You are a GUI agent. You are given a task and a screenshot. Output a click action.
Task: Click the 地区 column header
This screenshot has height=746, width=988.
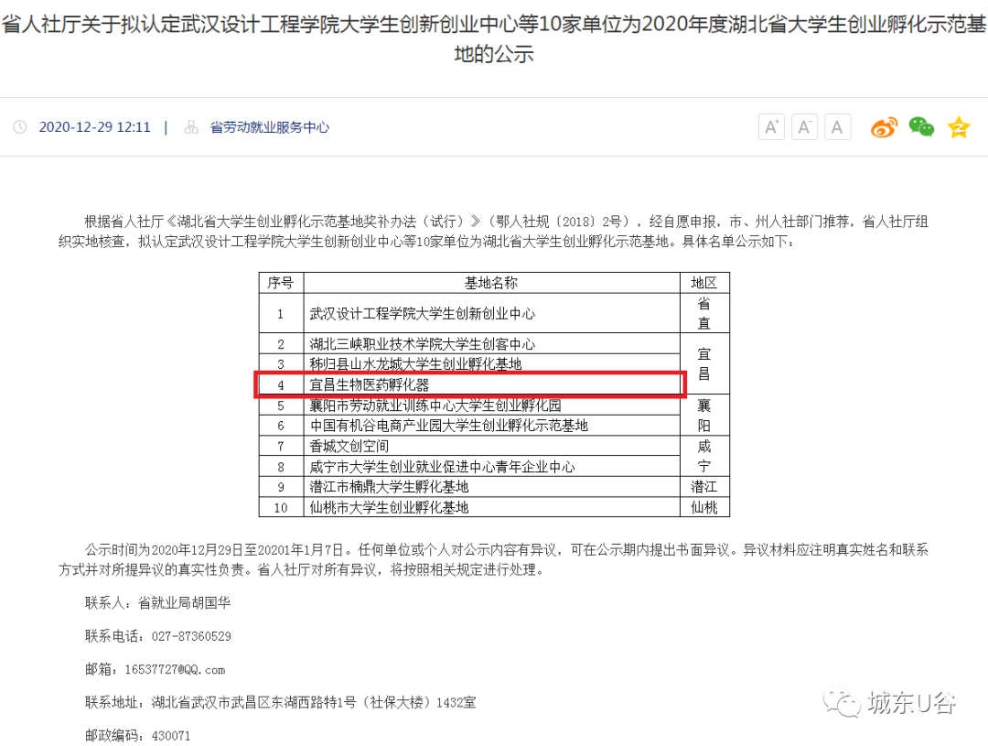pyautogui.click(x=704, y=283)
